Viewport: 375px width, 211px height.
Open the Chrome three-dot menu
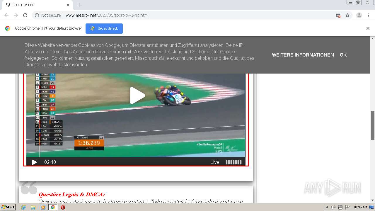tap(369, 15)
